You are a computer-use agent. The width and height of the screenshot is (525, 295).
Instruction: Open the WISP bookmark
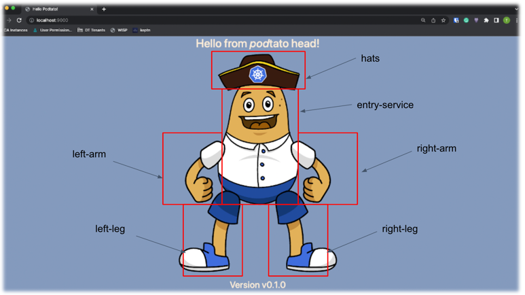pyautogui.click(x=119, y=30)
